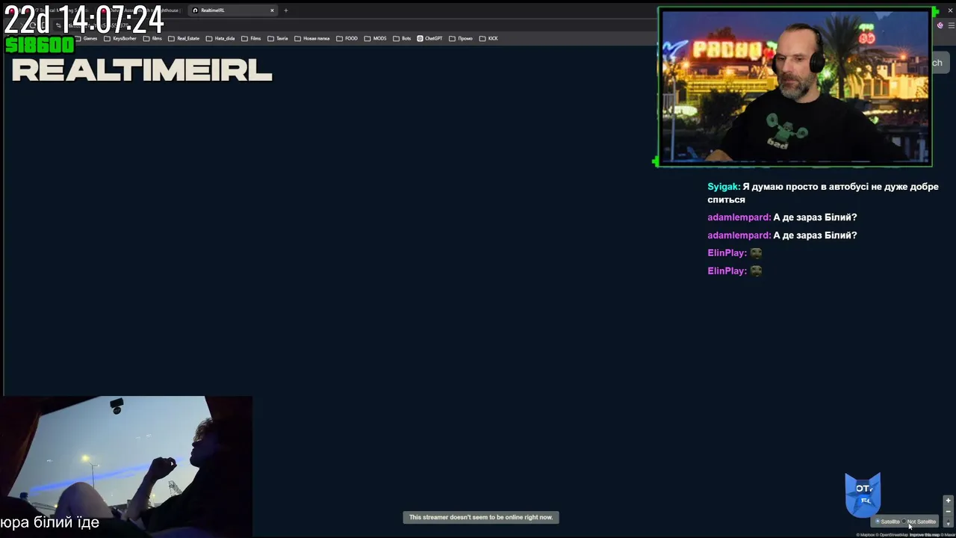Click Syigak's chat message about the bus
The image size is (956, 538).
823,193
